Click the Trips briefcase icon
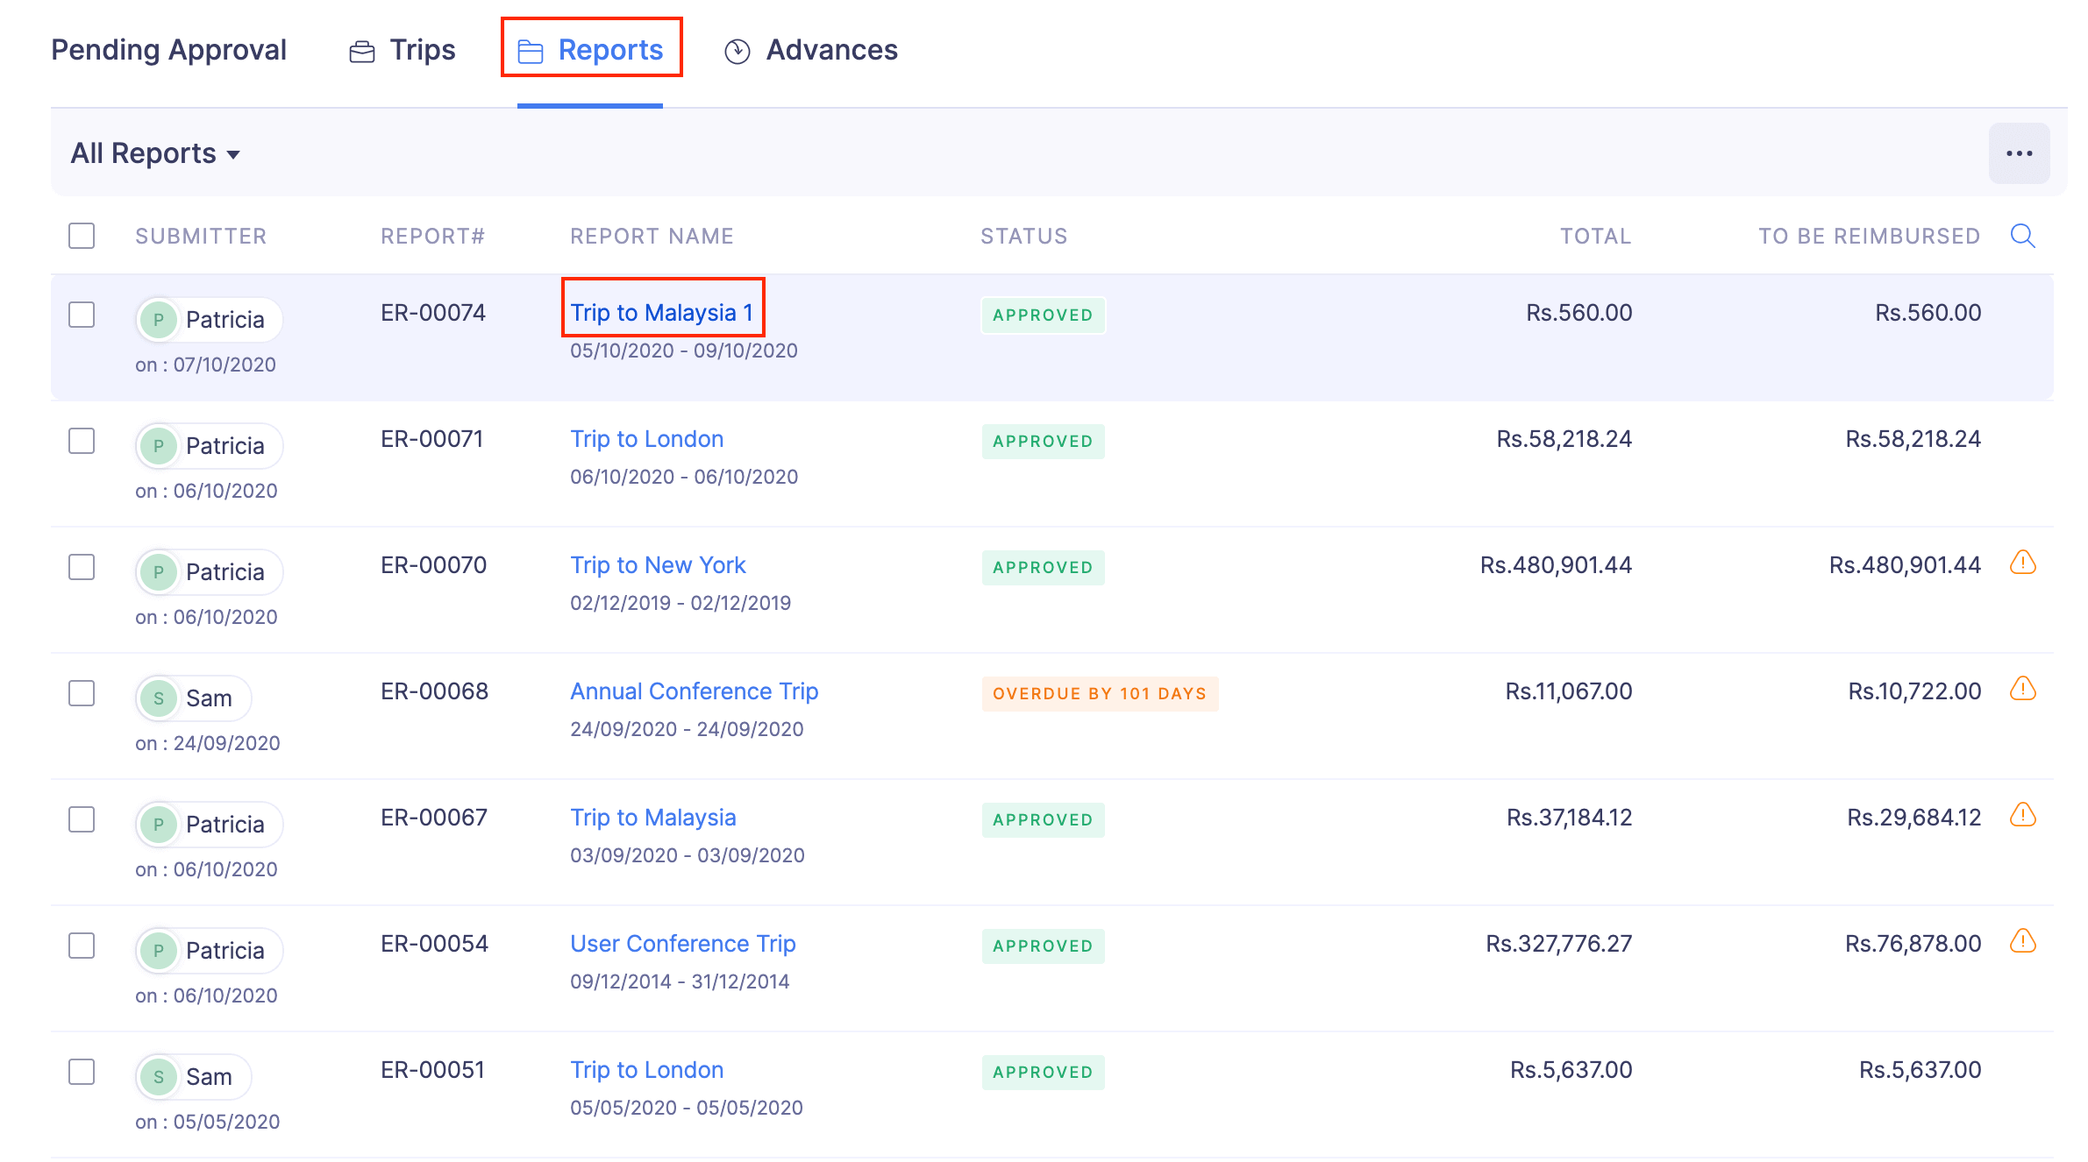This screenshot has height=1162, width=2088. (361, 52)
